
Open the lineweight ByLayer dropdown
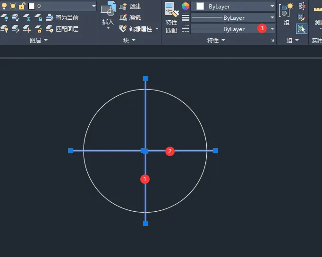pyautogui.click(x=272, y=17)
